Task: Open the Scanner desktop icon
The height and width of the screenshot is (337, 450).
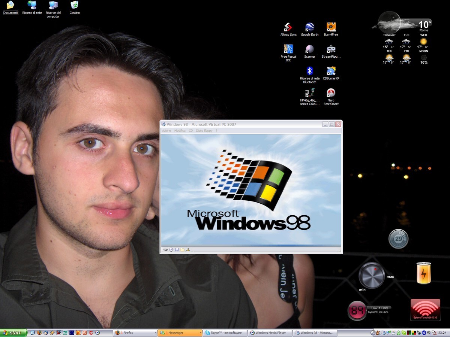Action: pyautogui.click(x=310, y=51)
